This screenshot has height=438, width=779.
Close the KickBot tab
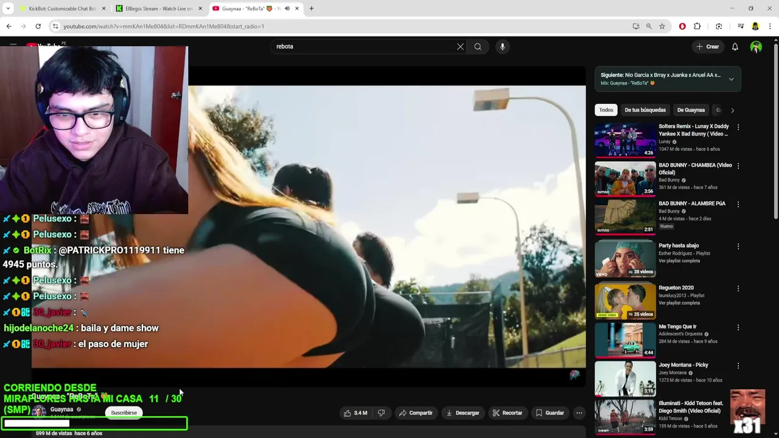coord(103,9)
